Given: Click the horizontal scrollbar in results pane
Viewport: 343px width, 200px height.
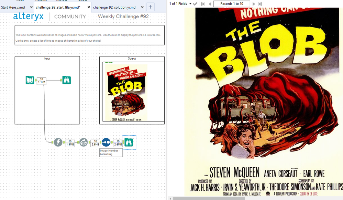Looking at the screenshot, I should (209, 198).
